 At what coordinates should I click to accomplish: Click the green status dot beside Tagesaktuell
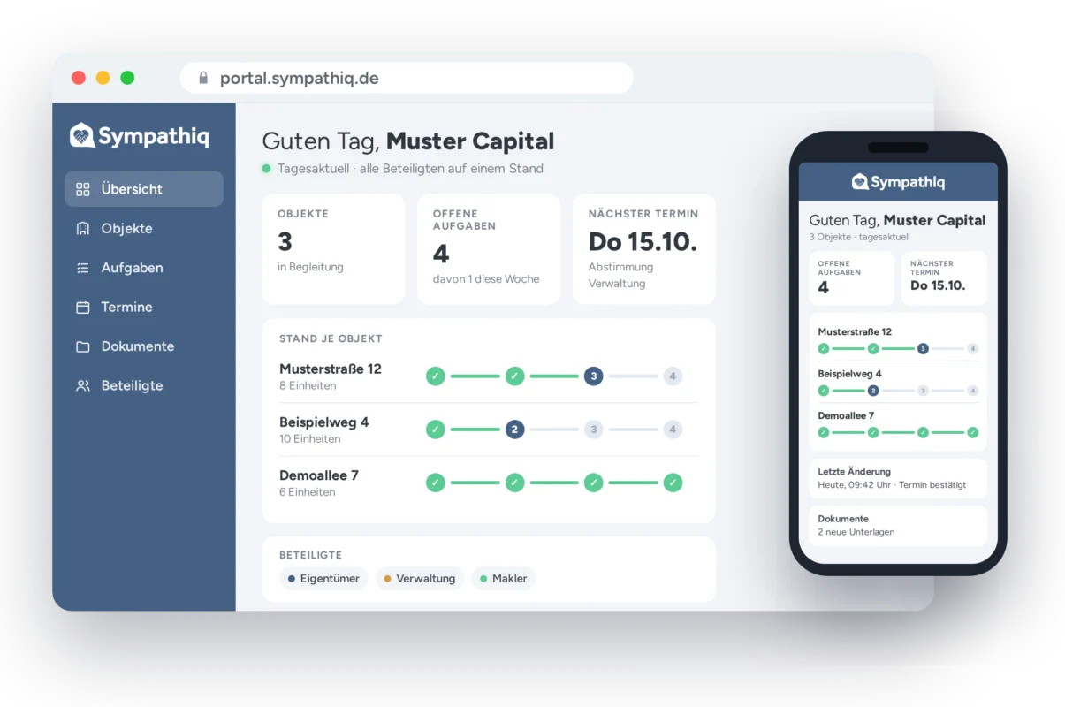click(x=266, y=168)
